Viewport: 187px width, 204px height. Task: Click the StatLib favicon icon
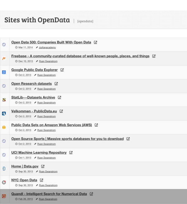point(4,100)
